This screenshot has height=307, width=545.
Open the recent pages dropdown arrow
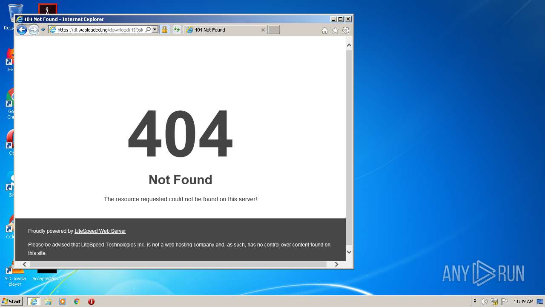(43, 30)
